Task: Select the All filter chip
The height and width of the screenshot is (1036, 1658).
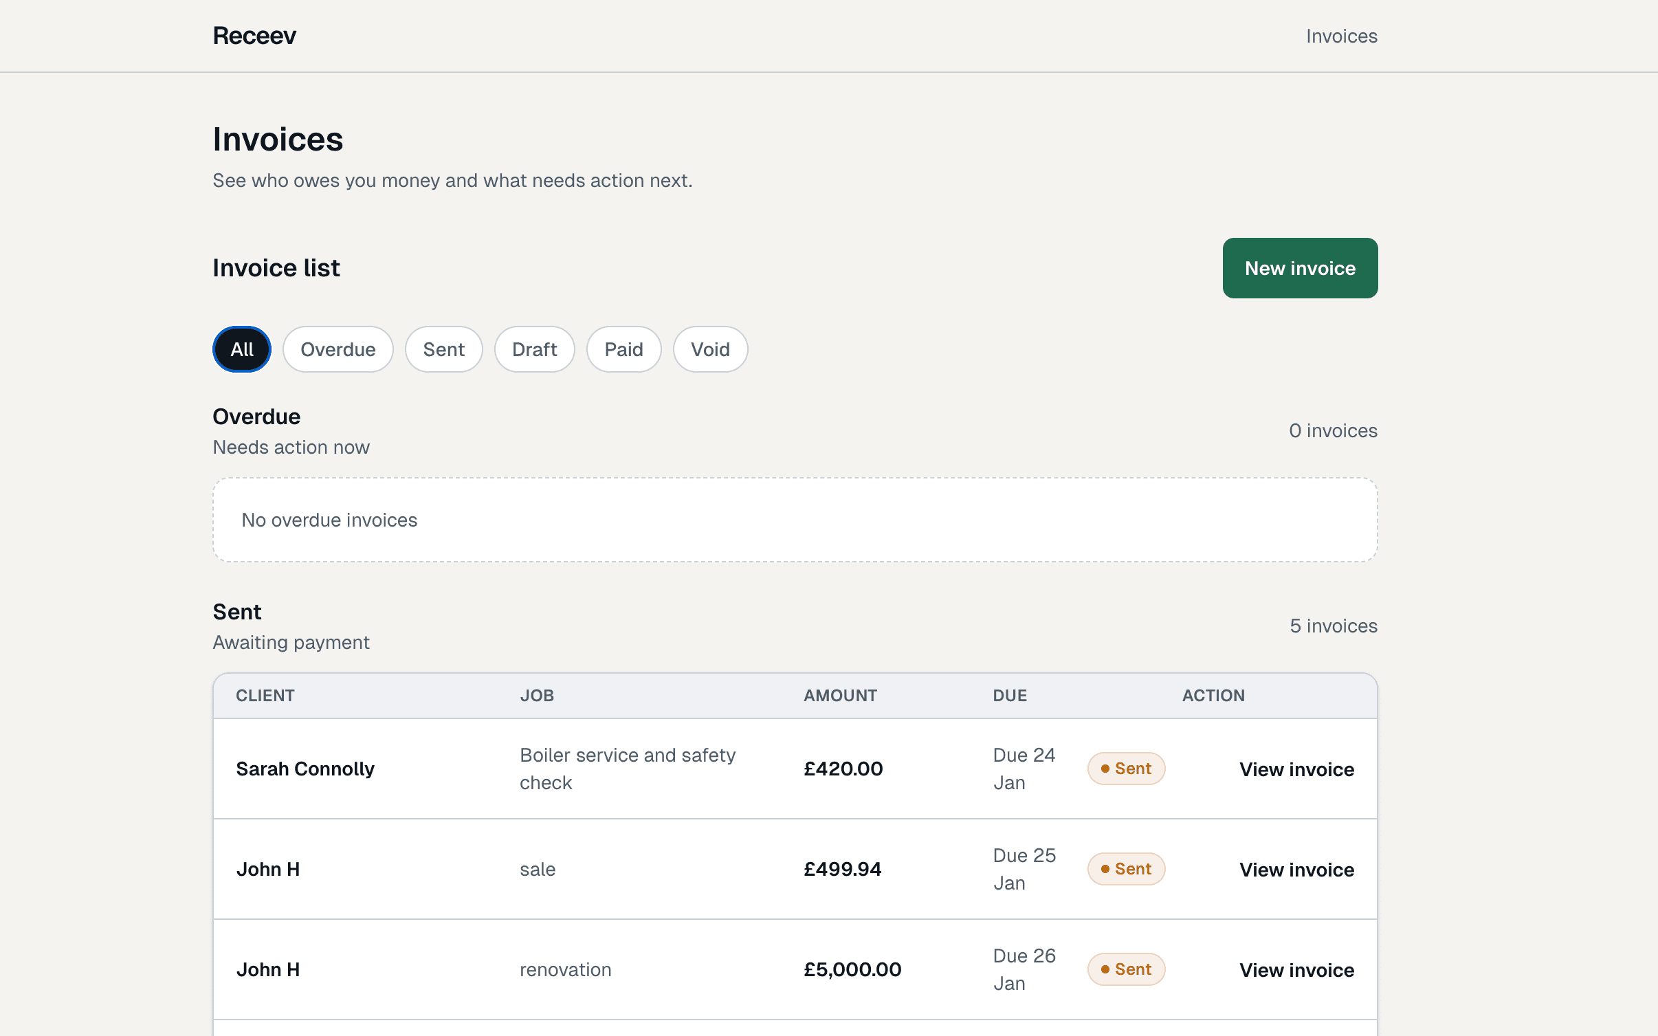Action: [x=241, y=349]
